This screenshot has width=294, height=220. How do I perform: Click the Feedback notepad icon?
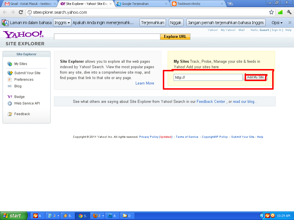click(x=10, y=114)
